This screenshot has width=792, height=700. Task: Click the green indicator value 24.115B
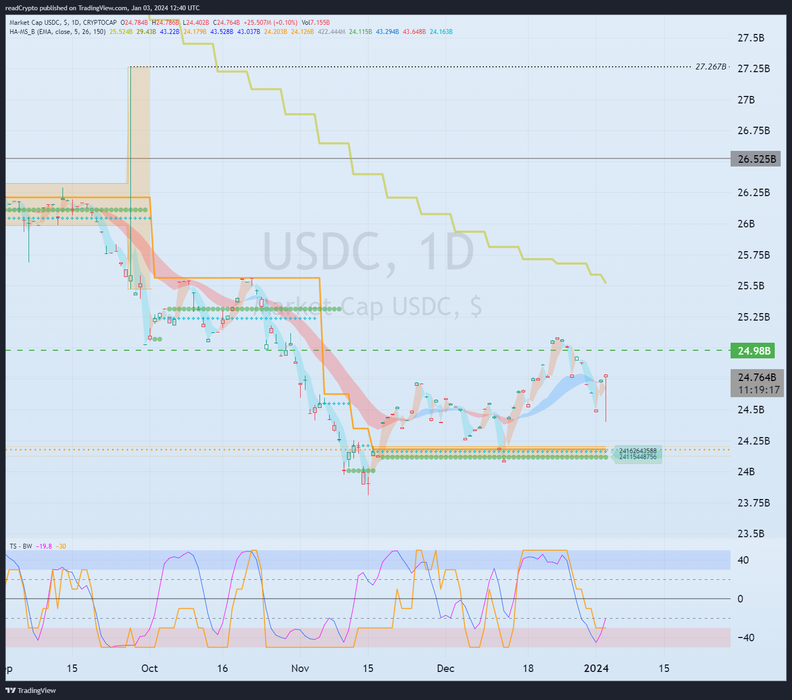tap(360, 32)
